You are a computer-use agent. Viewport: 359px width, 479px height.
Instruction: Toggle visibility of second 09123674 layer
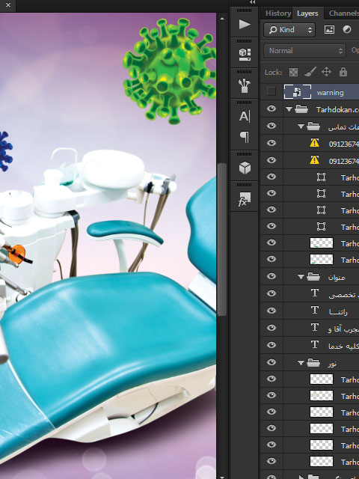pyautogui.click(x=271, y=160)
